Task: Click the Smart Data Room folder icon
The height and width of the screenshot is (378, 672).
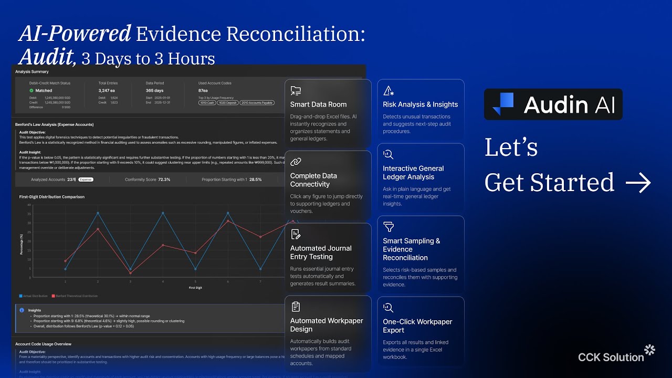Action: [x=296, y=90]
